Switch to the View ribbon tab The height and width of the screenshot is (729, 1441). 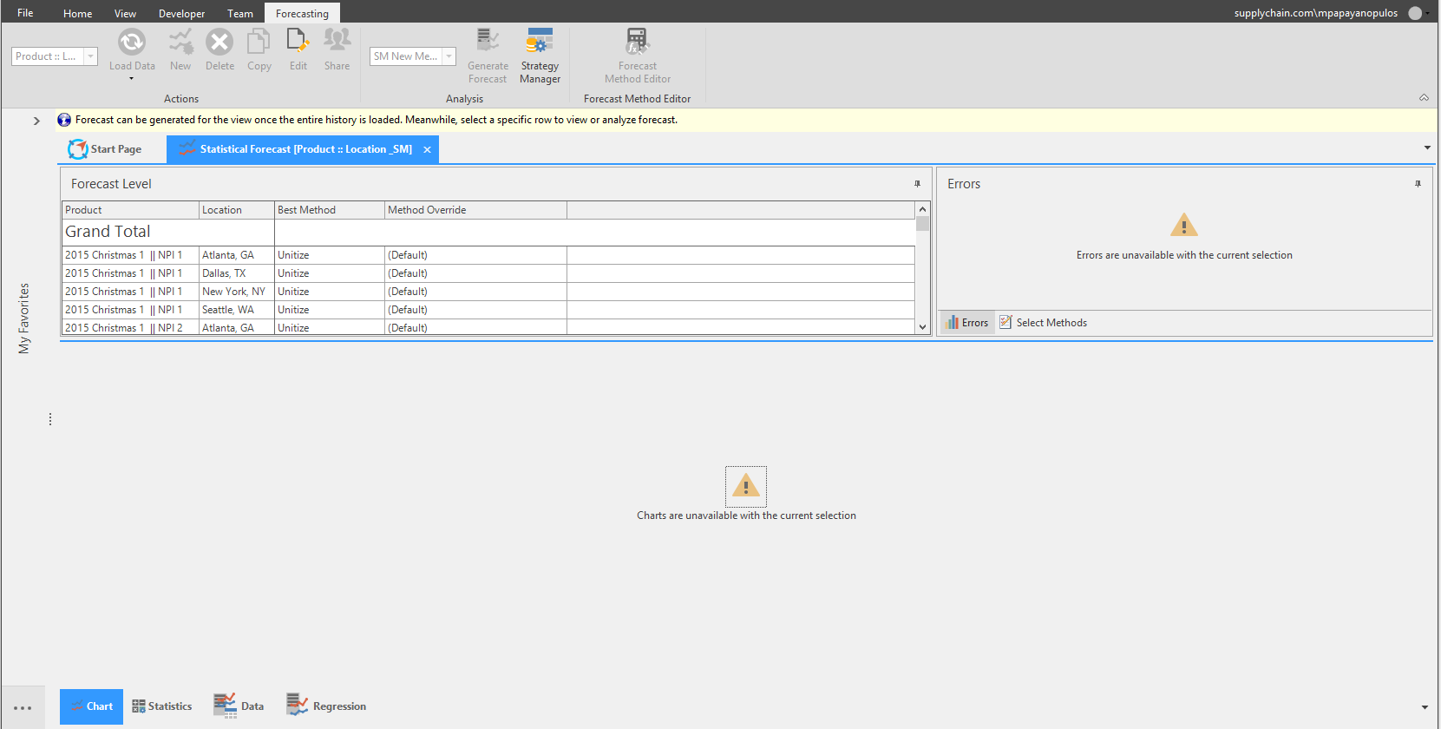tap(125, 13)
